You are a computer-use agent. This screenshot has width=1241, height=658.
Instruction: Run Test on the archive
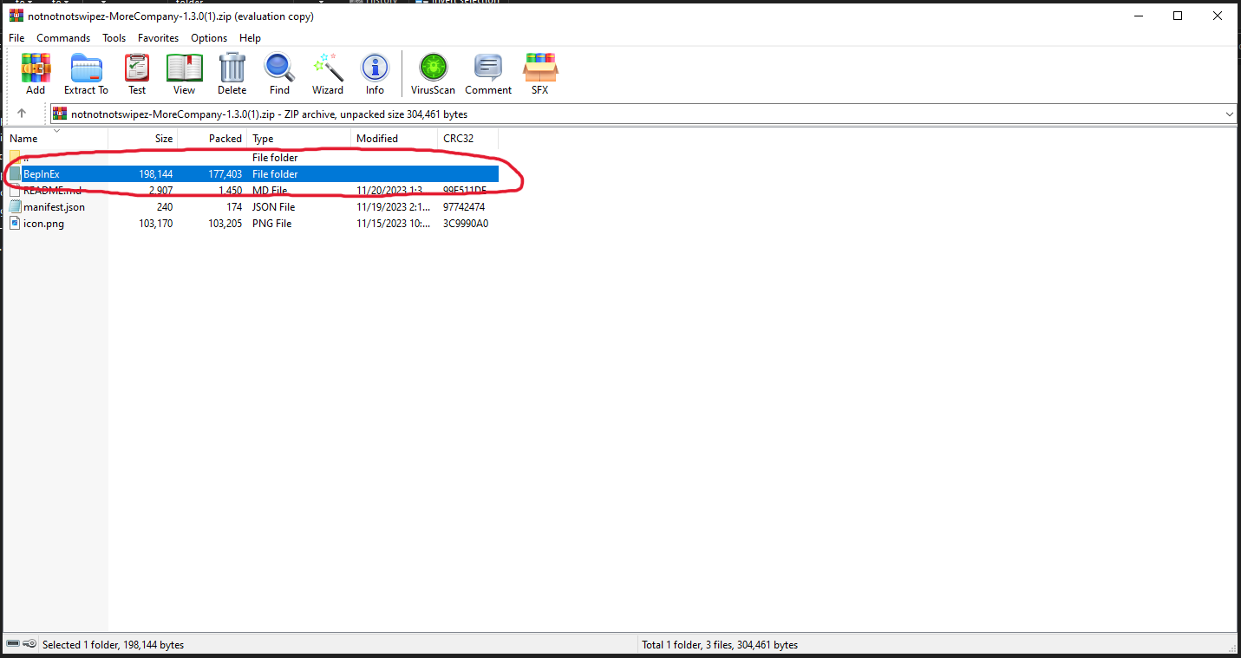click(137, 74)
